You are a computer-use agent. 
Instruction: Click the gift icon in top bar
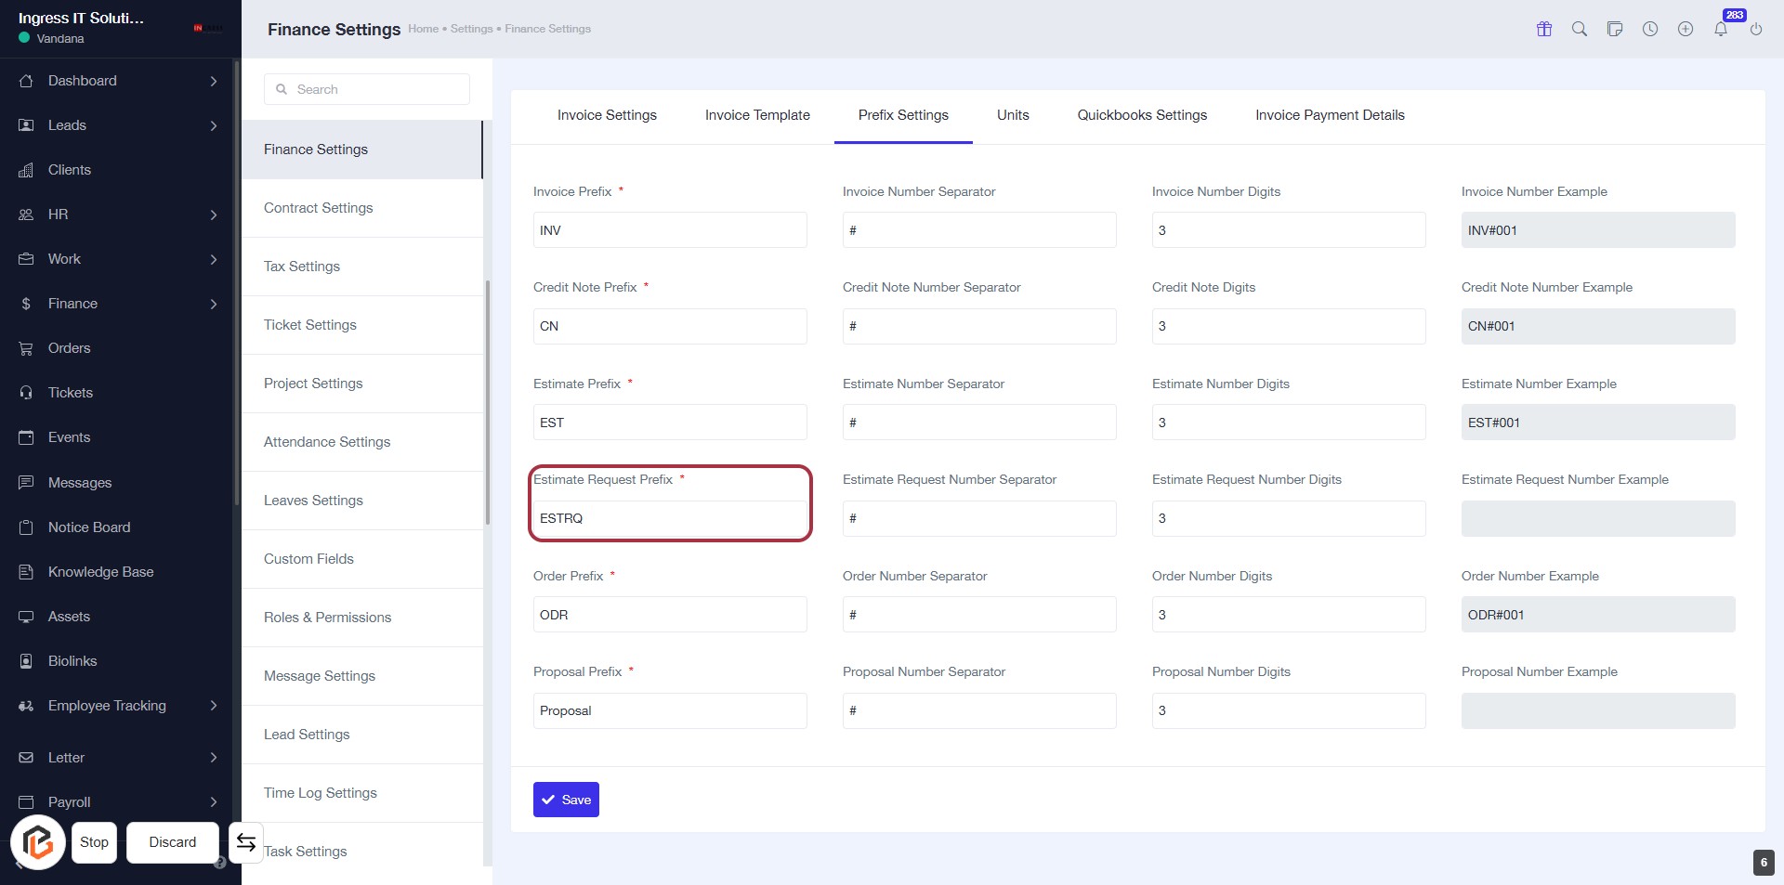click(x=1544, y=29)
